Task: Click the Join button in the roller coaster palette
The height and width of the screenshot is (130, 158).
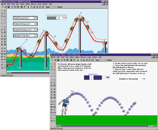Action: pos(3,20)
